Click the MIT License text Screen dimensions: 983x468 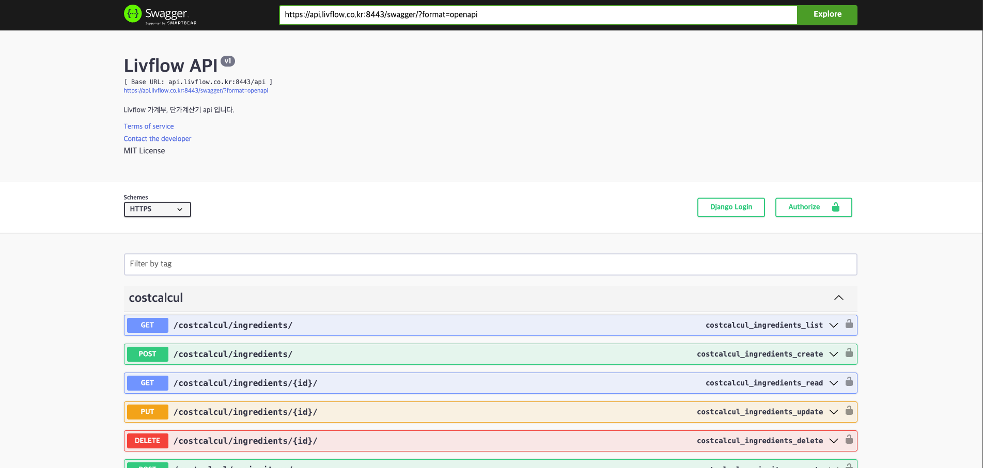(x=145, y=151)
